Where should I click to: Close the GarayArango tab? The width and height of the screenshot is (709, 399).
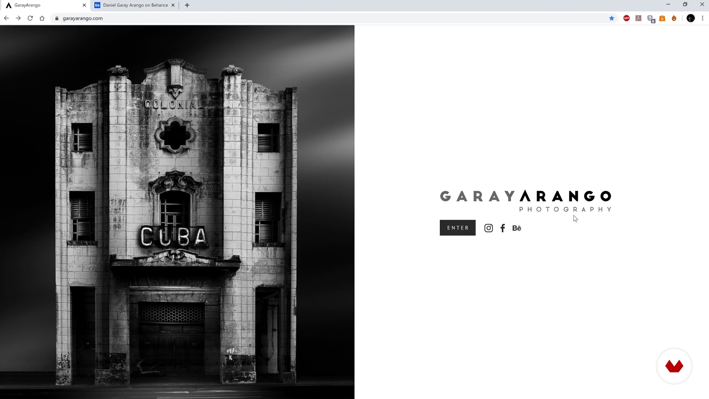[84, 5]
